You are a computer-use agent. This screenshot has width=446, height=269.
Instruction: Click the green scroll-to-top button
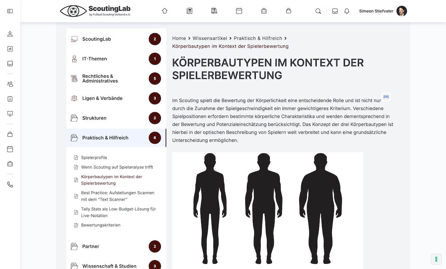pyautogui.click(x=435, y=259)
